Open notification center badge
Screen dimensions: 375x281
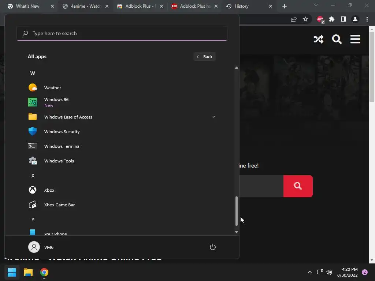click(365, 272)
